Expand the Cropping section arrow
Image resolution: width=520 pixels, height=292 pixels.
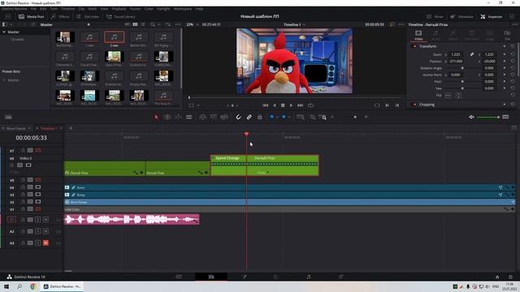pyautogui.click(x=505, y=105)
